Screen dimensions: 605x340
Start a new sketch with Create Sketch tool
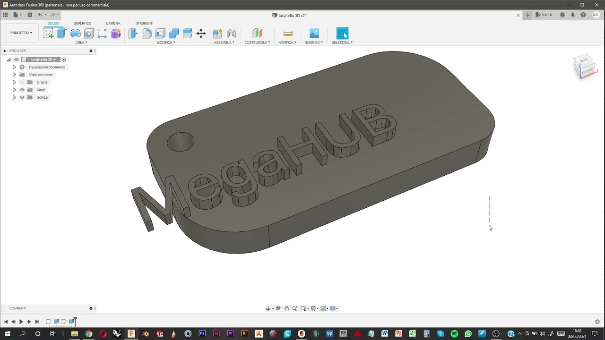[48, 33]
